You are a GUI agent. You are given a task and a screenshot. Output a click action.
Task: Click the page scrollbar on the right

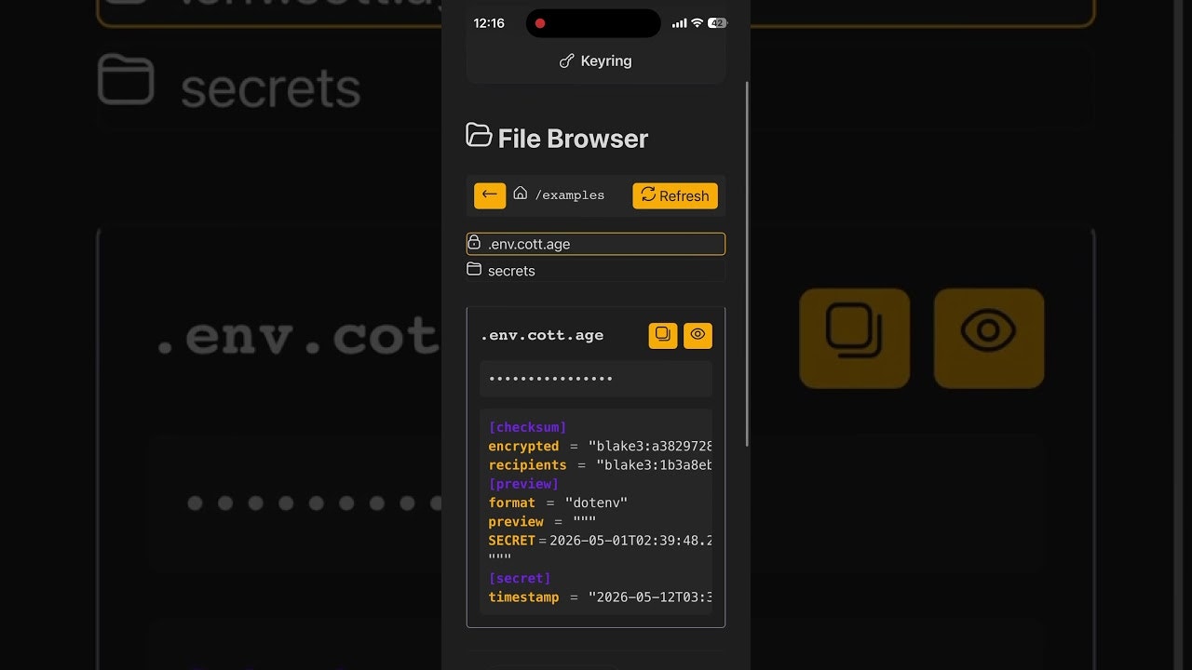747,263
